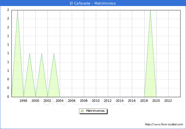Click the 2003 data peak
Viewport: 186px width, 129px height.
click(54, 54)
